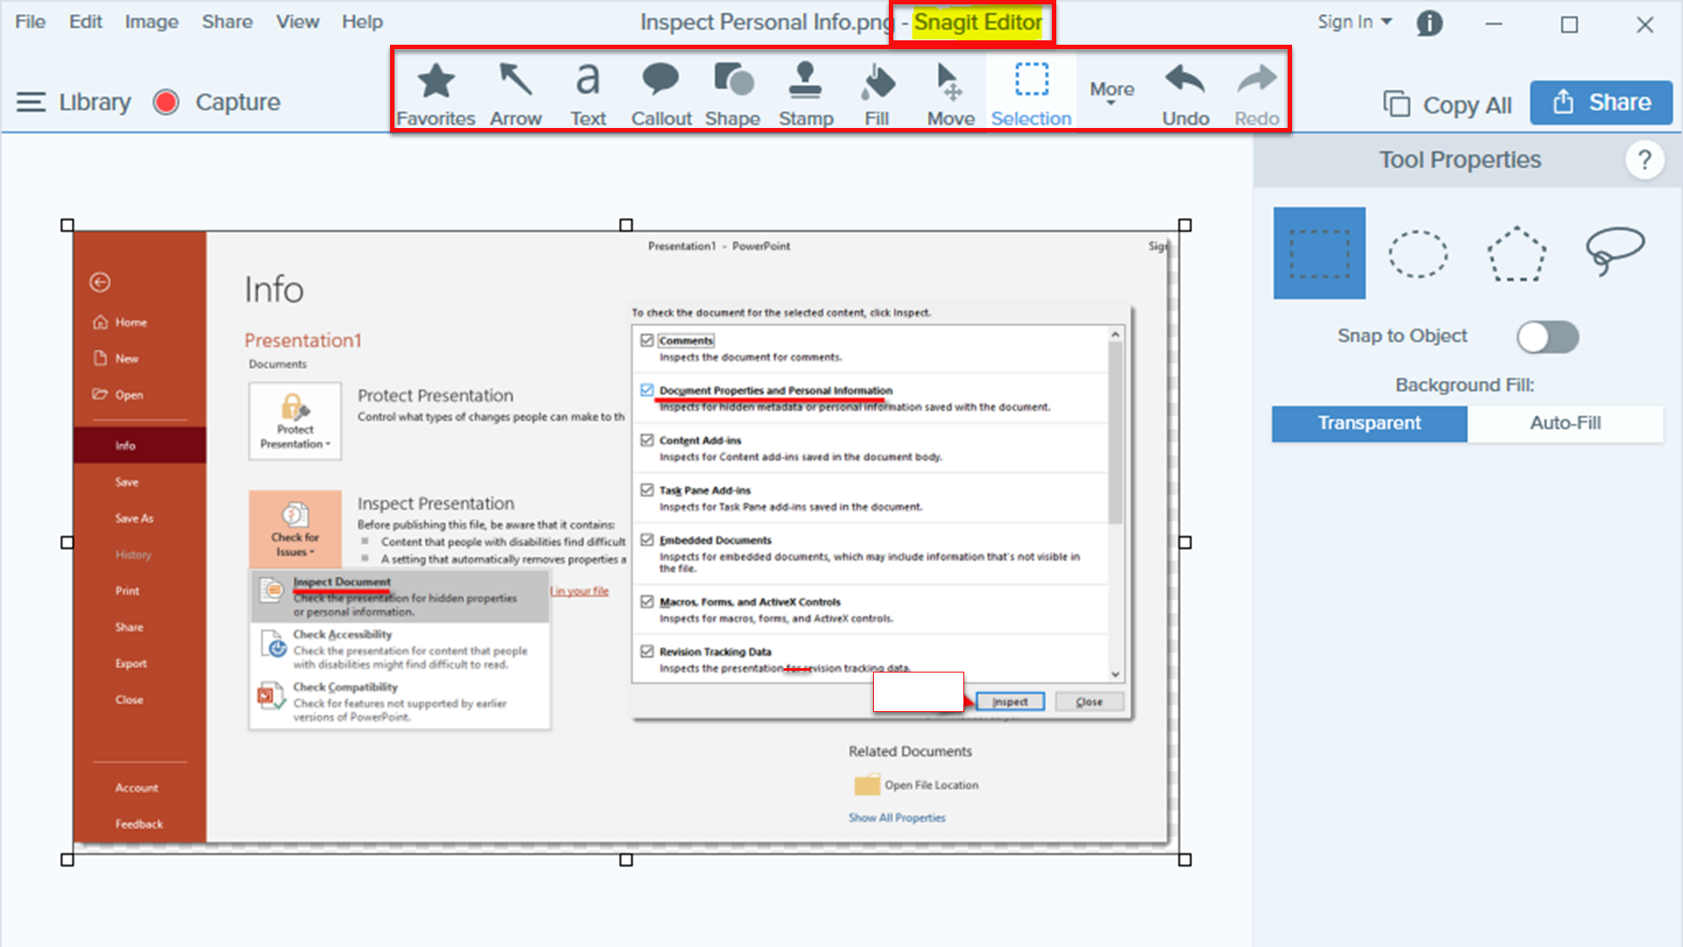Open Tool Properties help question mark

point(1644,160)
